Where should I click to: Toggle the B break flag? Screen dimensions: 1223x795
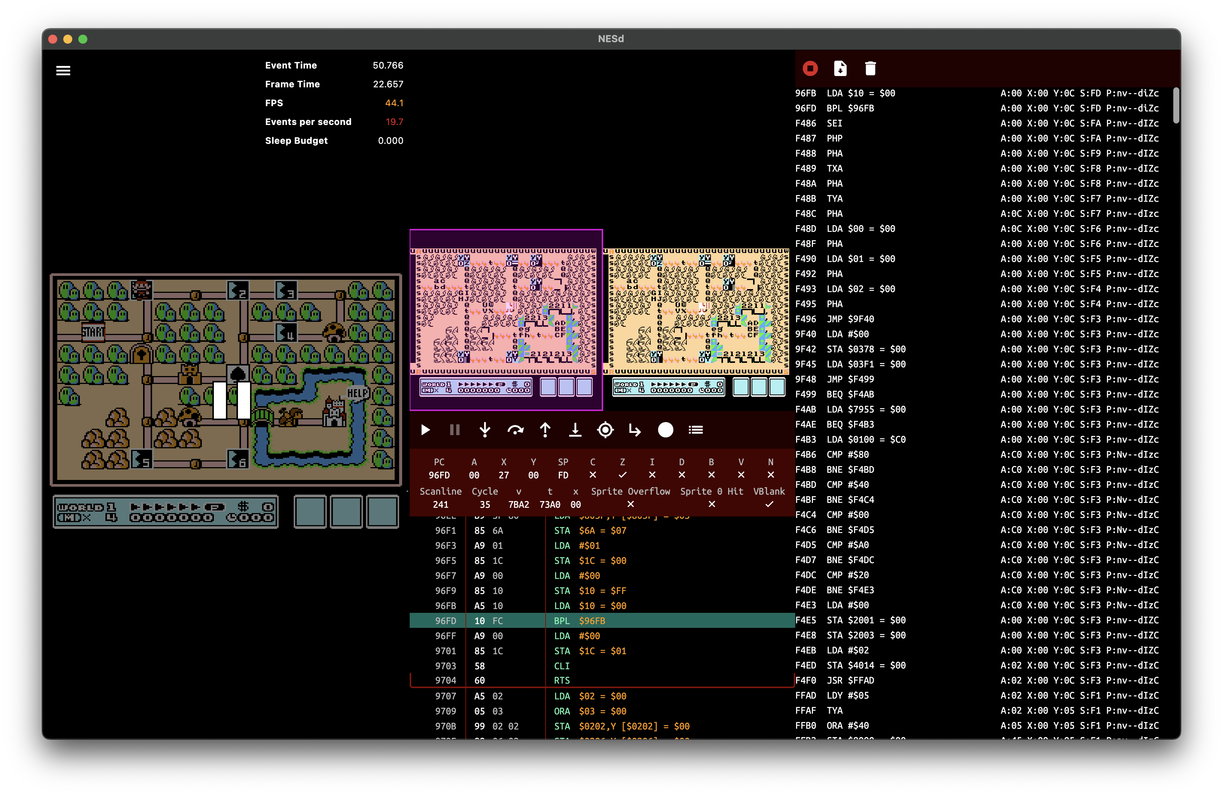click(711, 475)
